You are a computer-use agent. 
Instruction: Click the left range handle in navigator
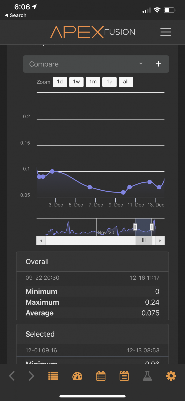click(x=135, y=227)
